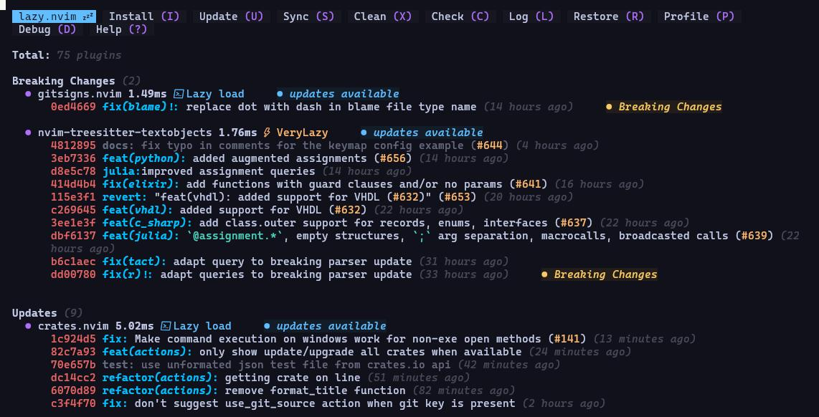Select the Update (U) tab
The height and width of the screenshot is (417, 819).
coord(232,16)
